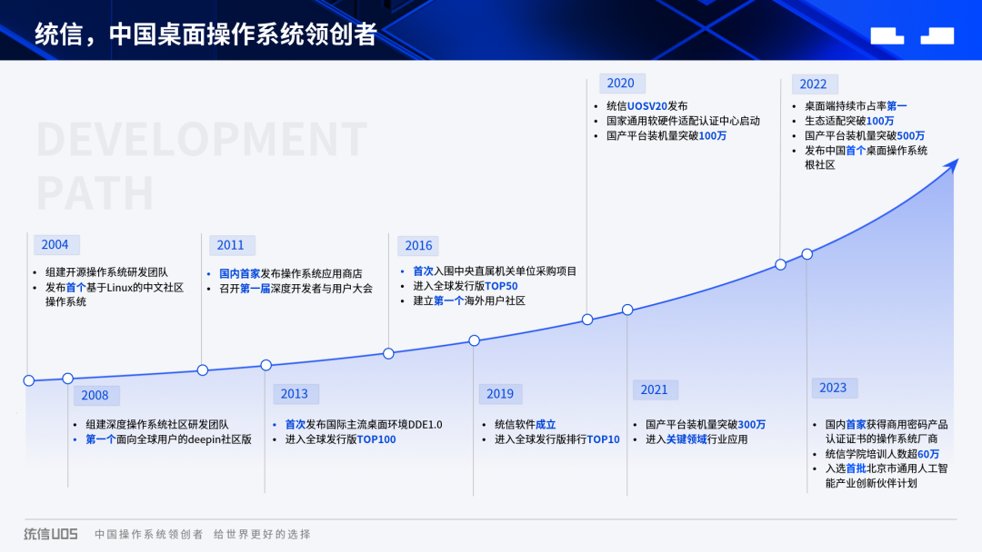
Task: Click the 2004 year label
Action: coord(56,245)
